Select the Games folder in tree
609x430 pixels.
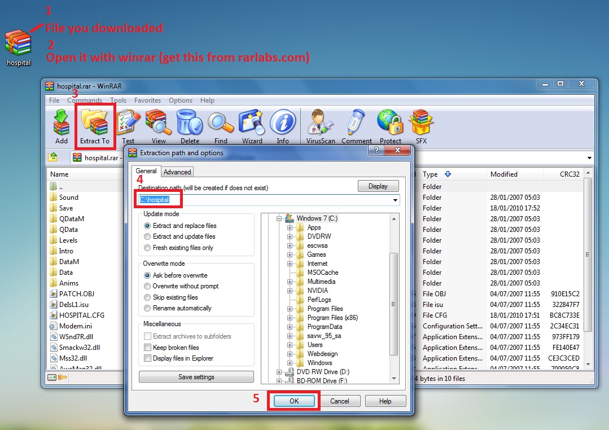click(x=317, y=255)
